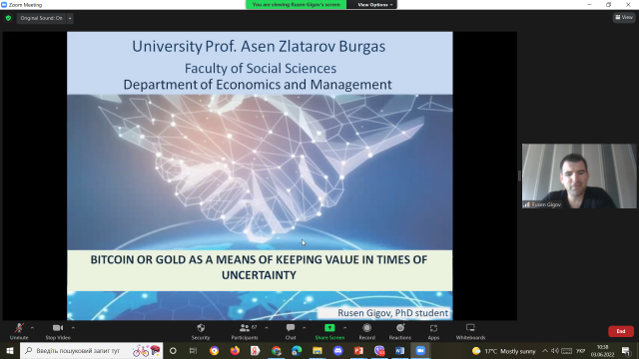Unmute the microphone
639x359 pixels.
click(x=19, y=332)
